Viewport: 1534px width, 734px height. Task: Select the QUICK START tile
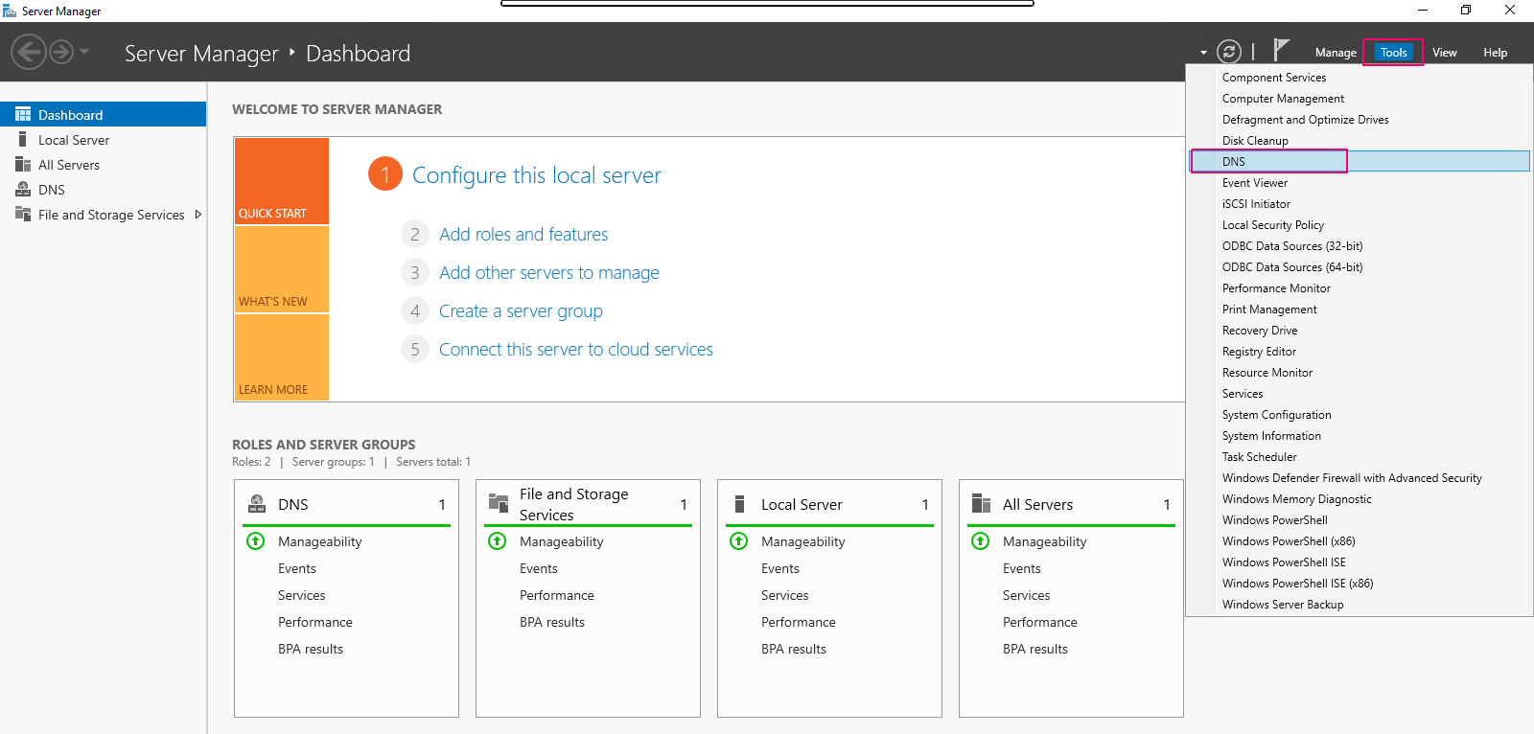click(282, 181)
